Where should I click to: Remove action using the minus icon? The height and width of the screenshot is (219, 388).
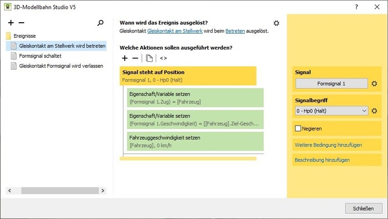click(x=135, y=58)
